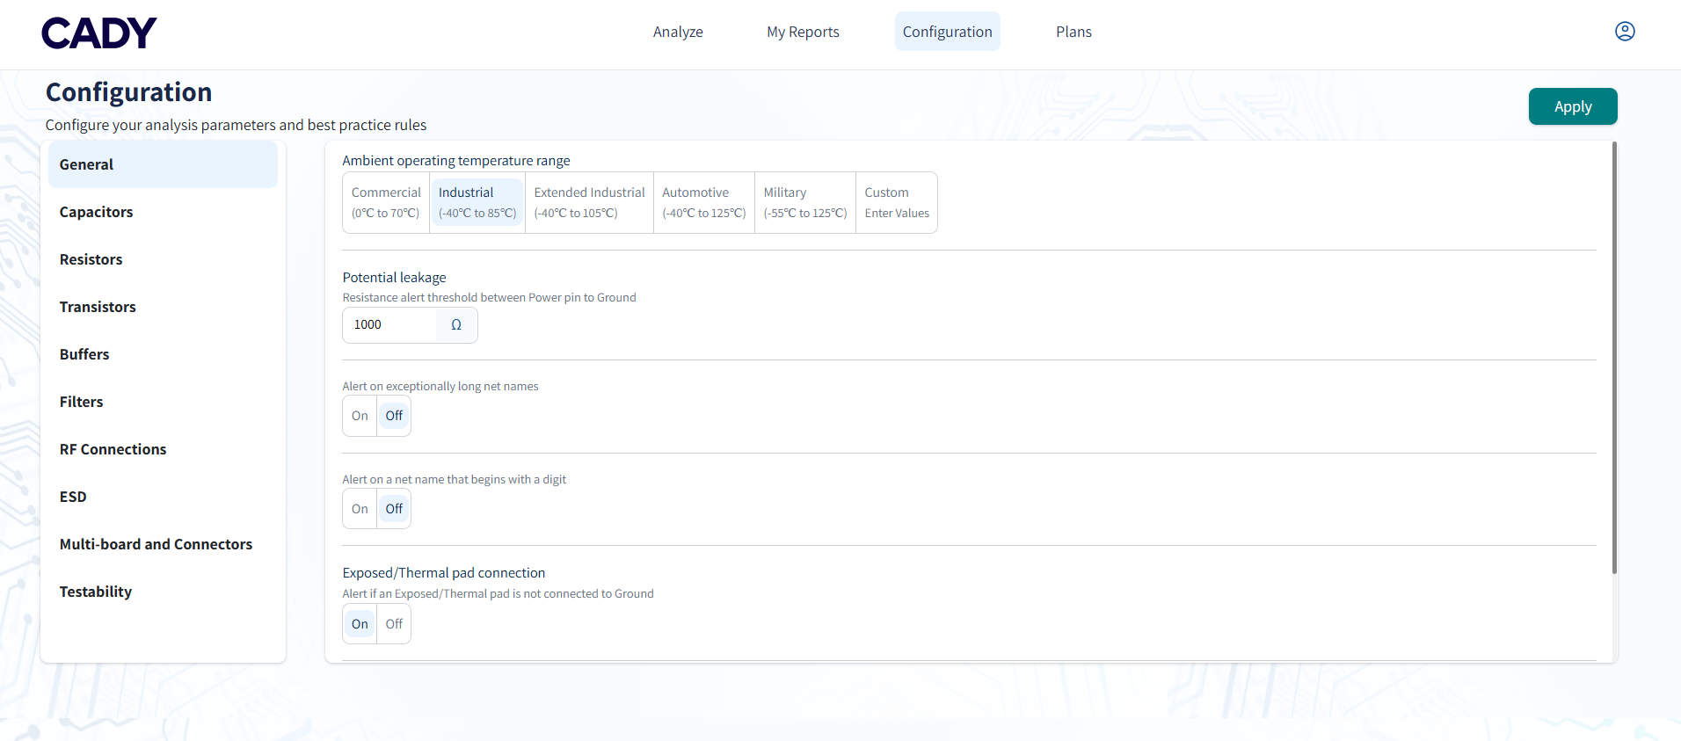
Task: Click the resistance threshold input field
Action: pyautogui.click(x=390, y=325)
